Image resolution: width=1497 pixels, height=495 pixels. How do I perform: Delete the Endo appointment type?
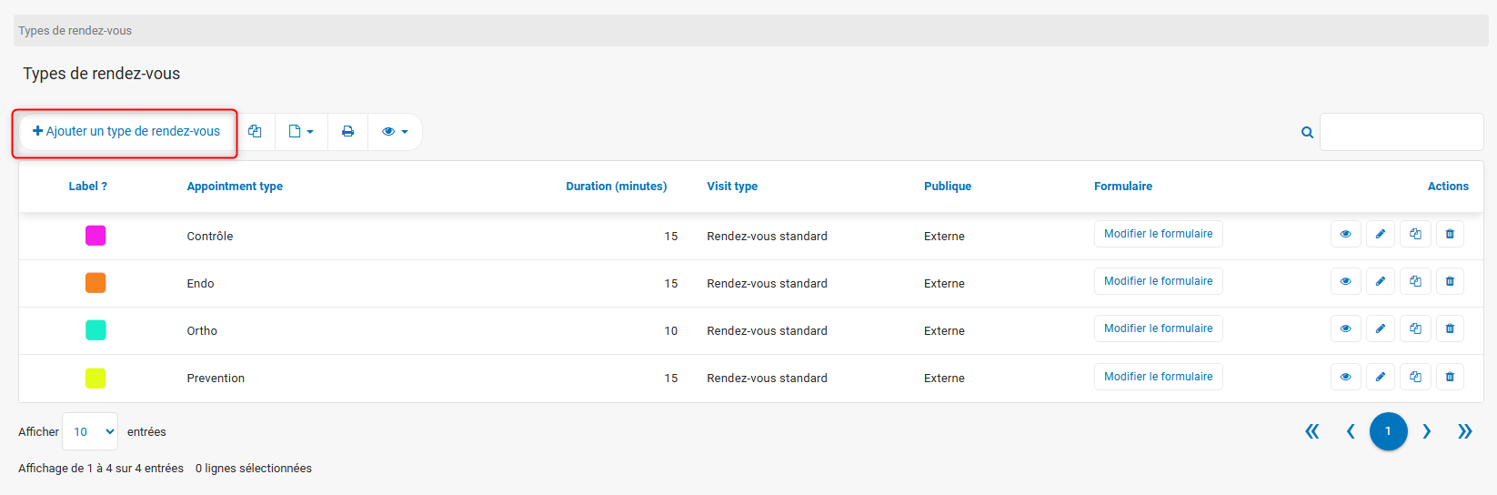(x=1450, y=282)
